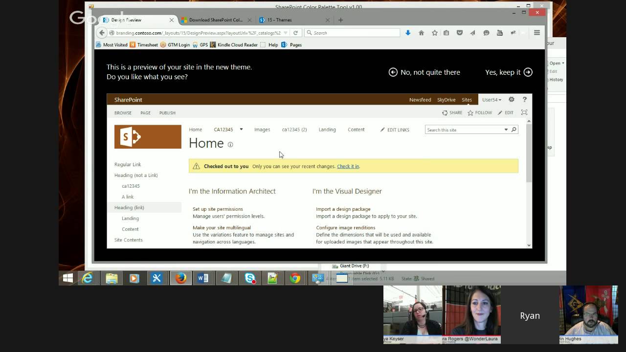Click SharePoint site logo
Screen dimensions: 626x352
coord(148,137)
